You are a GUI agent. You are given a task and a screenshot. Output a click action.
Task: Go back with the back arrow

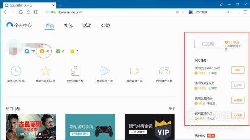point(5,12)
